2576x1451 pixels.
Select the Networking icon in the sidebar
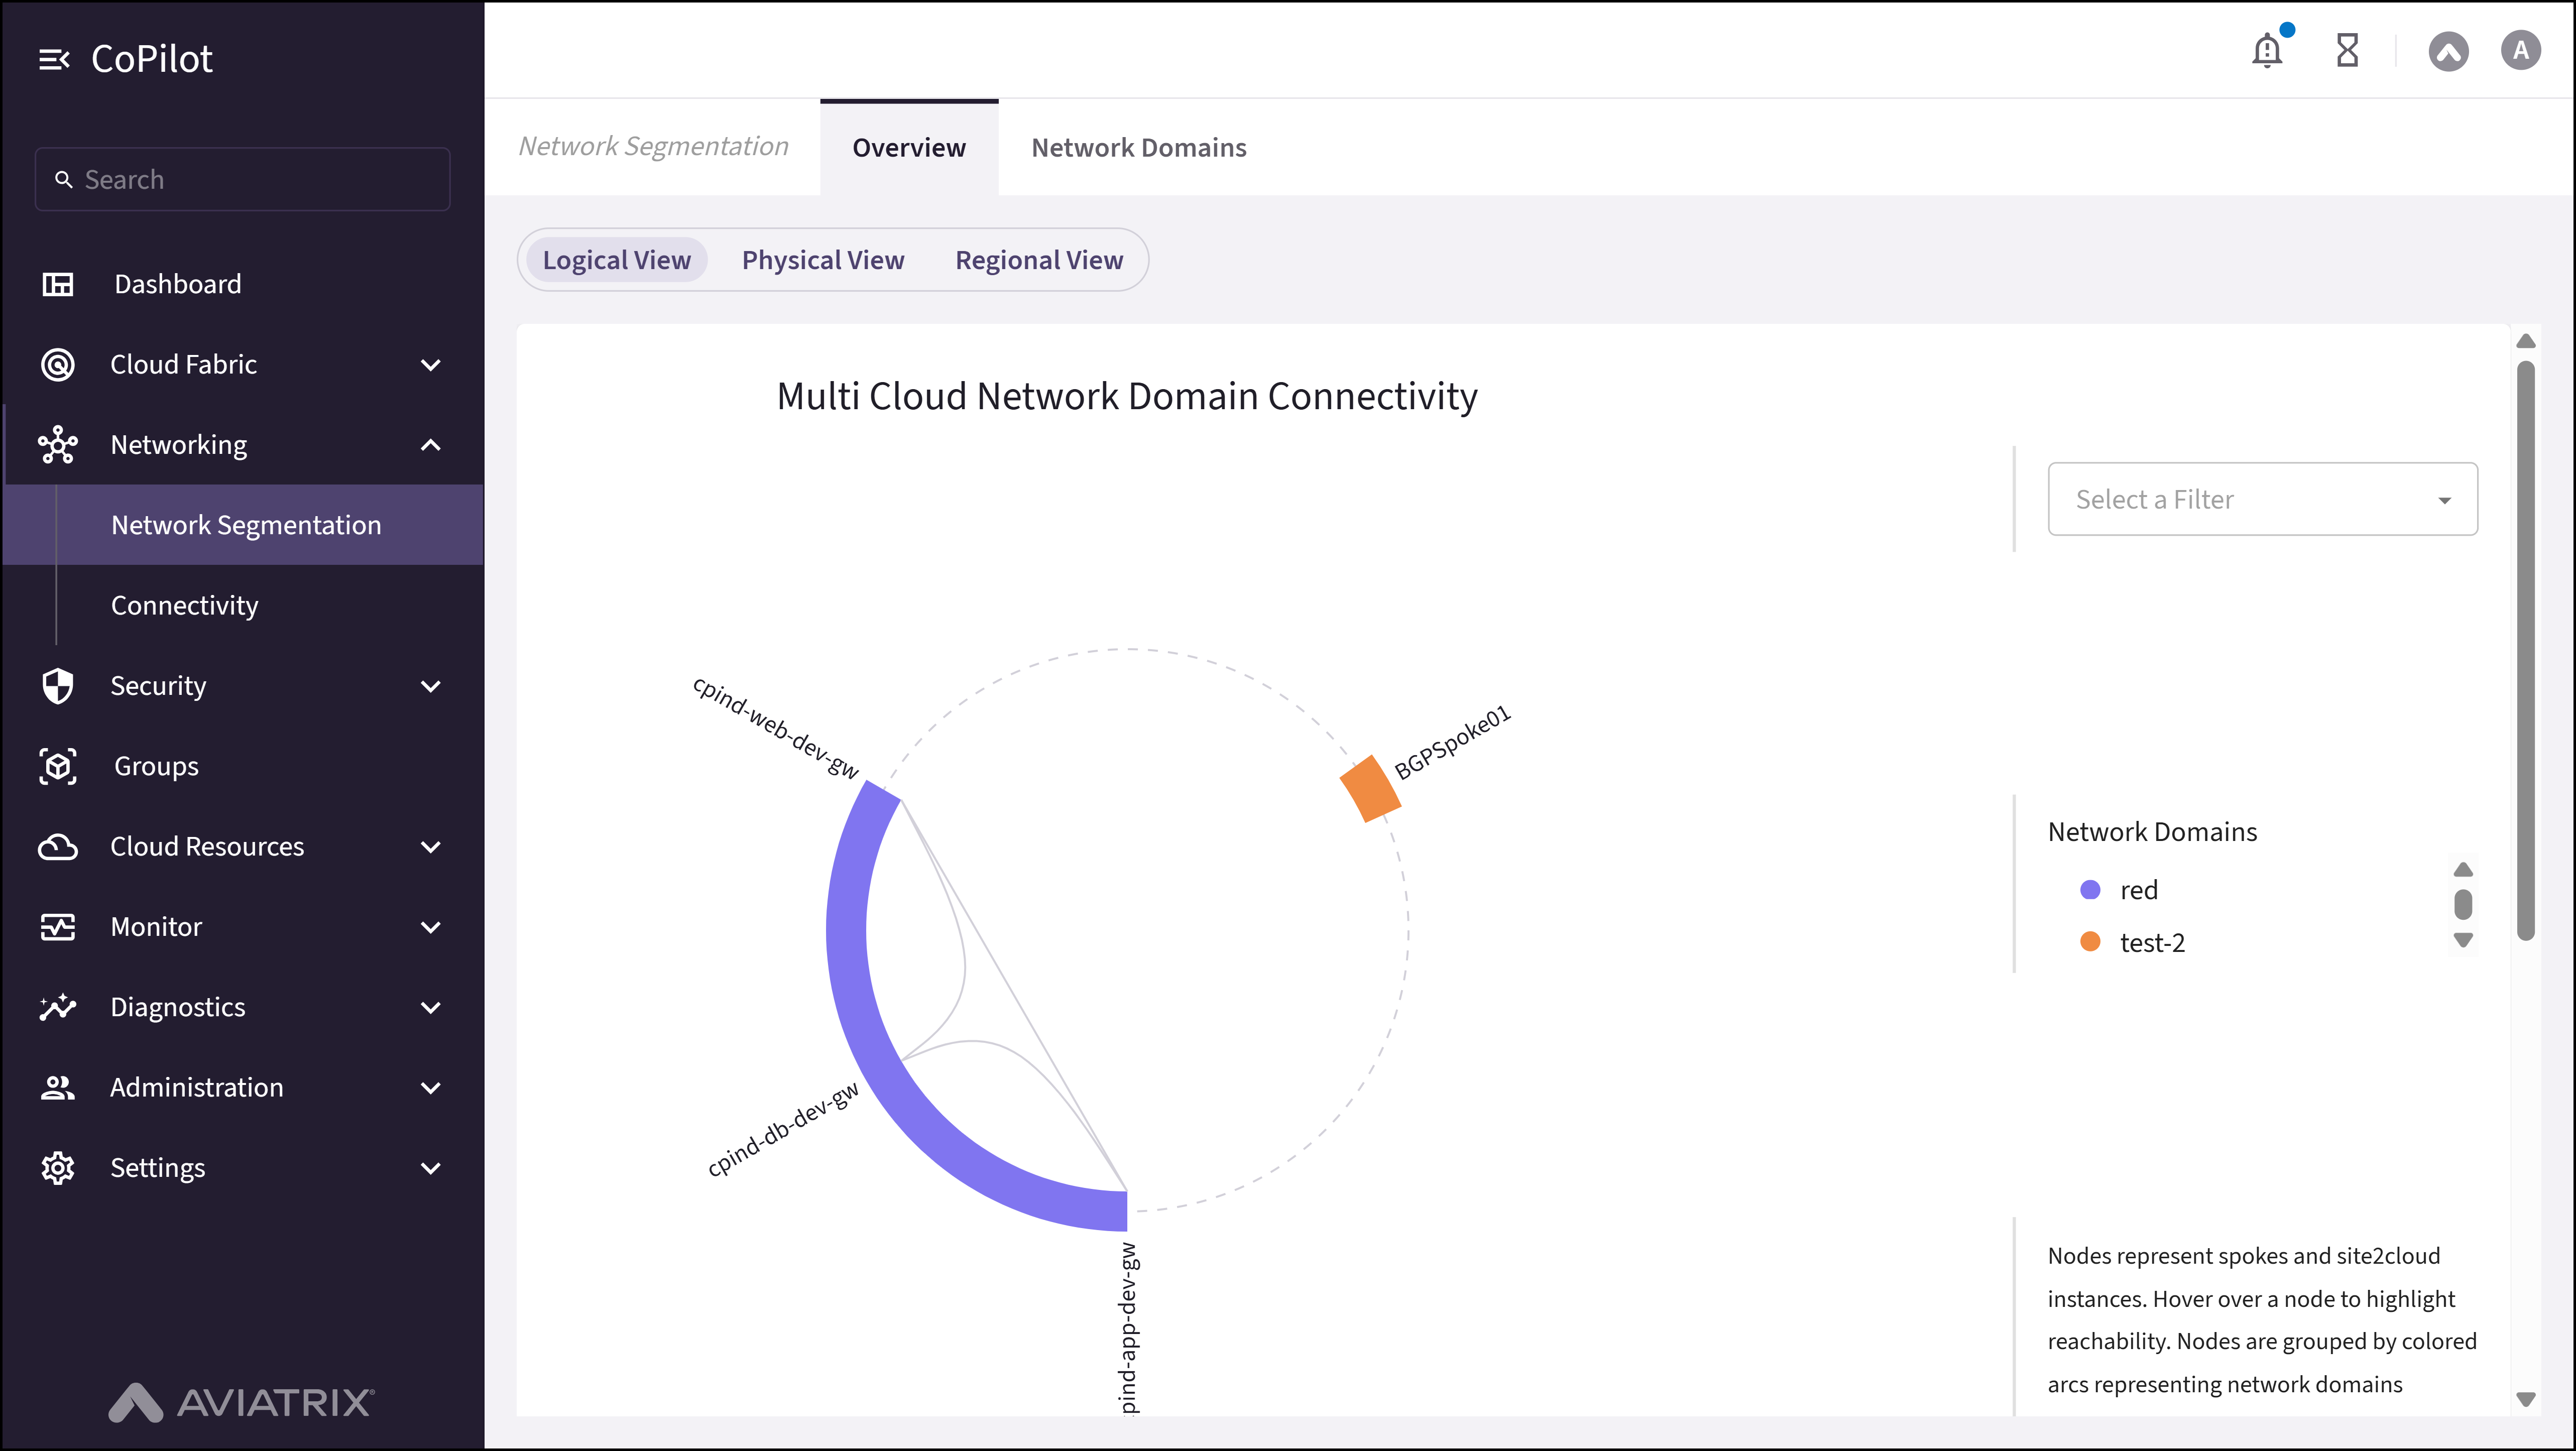57,444
